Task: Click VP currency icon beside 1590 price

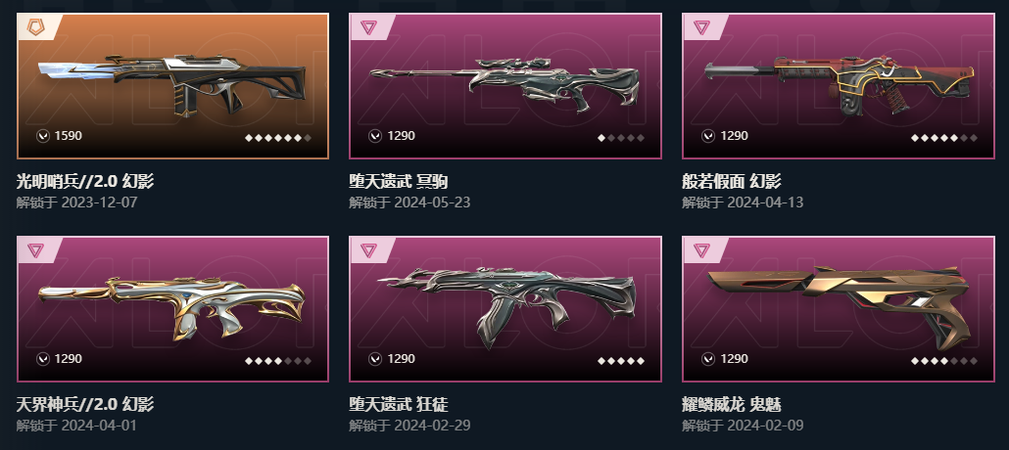Action: [x=42, y=136]
